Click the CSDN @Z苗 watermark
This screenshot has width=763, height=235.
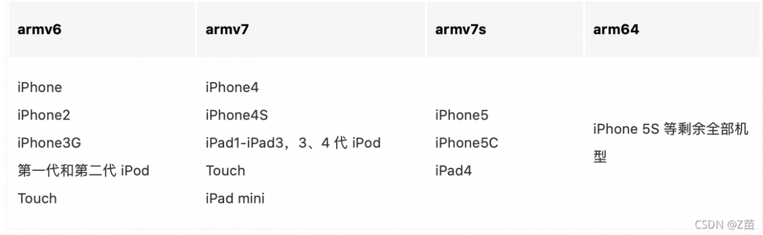[x=725, y=225]
